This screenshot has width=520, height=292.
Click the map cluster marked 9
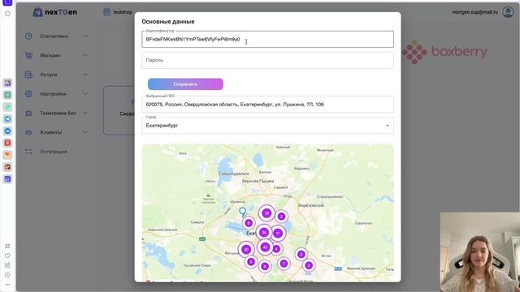[249, 223]
